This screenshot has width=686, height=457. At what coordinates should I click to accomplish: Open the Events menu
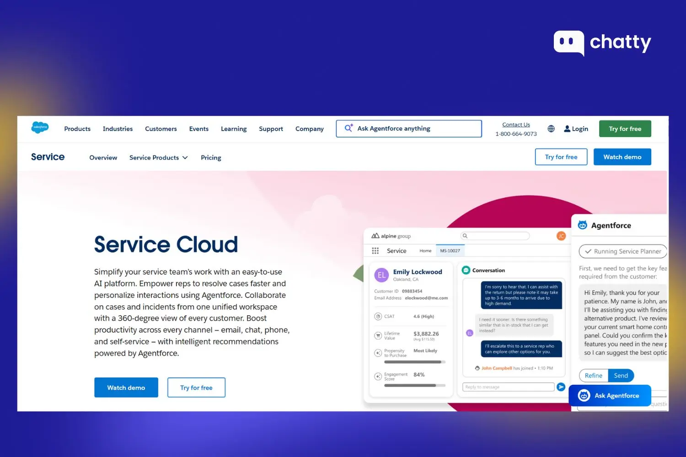click(198, 129)
